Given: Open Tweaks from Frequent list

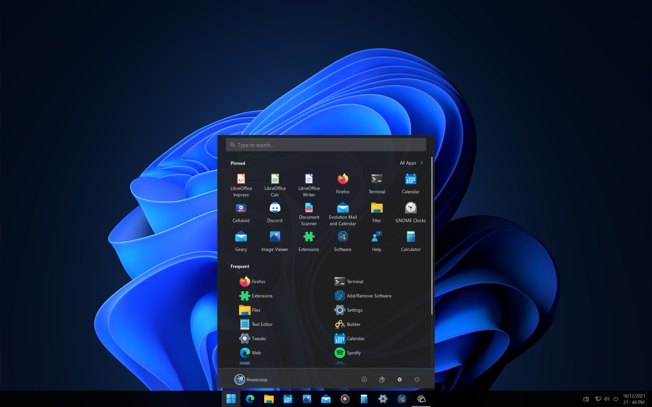Looking at the screenshot, I should (252, 338).
